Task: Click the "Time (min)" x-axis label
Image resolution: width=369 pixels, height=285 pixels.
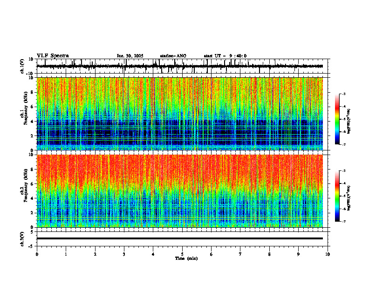Action: (186, 258)
